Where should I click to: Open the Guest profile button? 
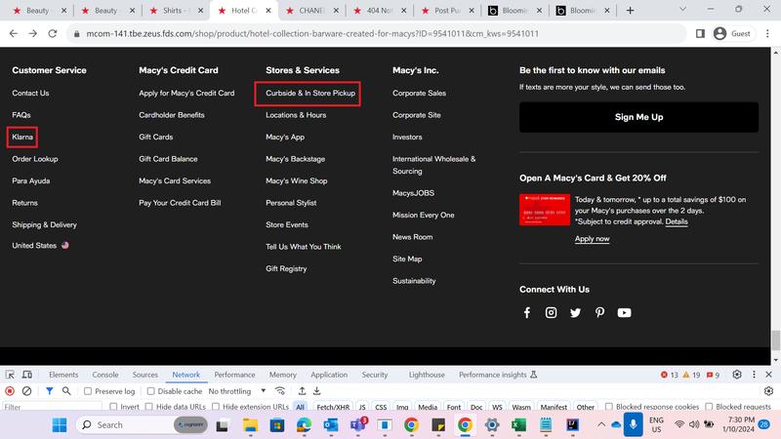pyautogui.click(x=731, y=34)
